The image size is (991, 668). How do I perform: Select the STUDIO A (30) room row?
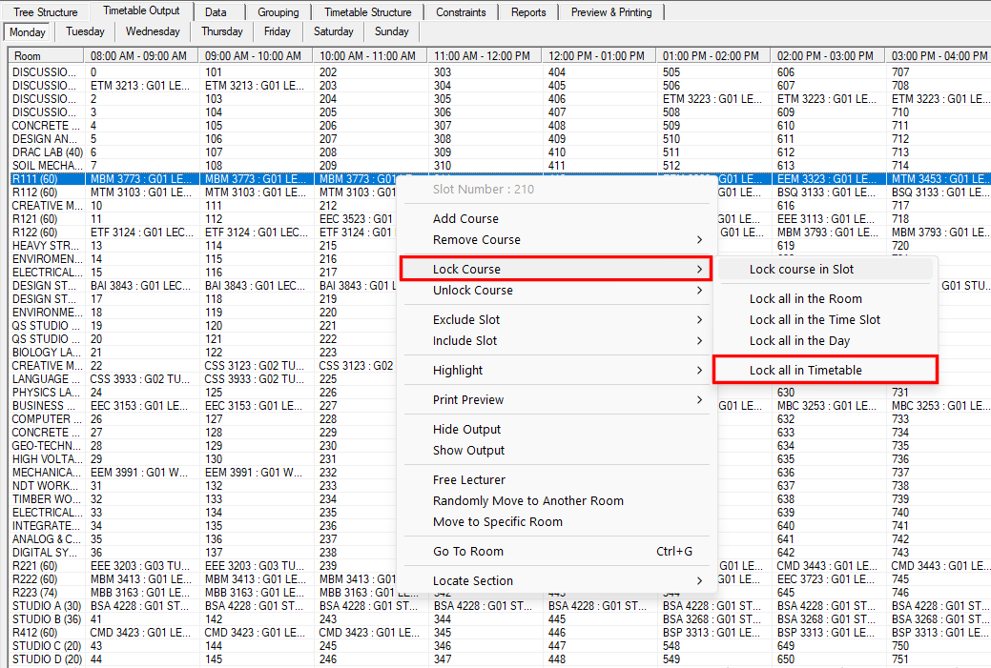point(47,606)
